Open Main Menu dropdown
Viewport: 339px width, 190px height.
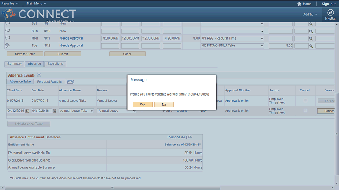[36, 4]
